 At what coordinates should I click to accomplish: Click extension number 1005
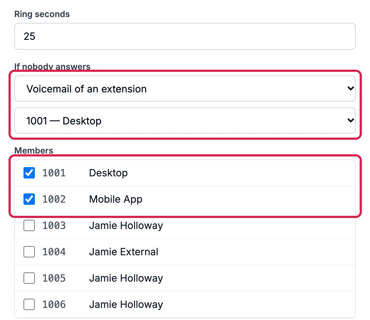pyautogui.click(x=54, y=278)
